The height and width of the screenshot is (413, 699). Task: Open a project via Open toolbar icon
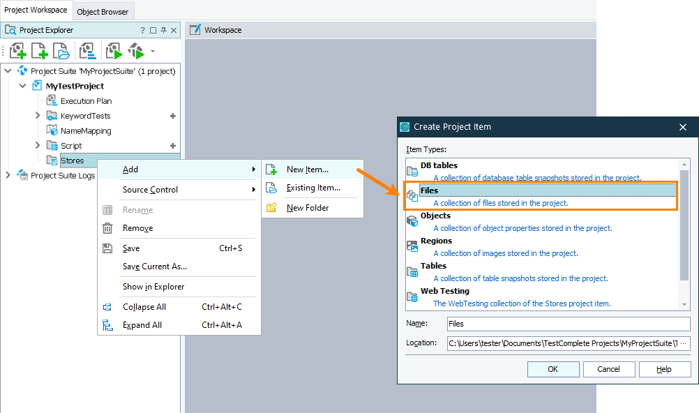pyautogui.click(x=60, y=50)
